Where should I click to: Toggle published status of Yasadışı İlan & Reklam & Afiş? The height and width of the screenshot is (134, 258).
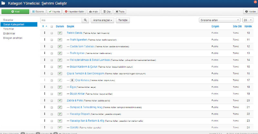pyautogui.click(x=60, y=121)
